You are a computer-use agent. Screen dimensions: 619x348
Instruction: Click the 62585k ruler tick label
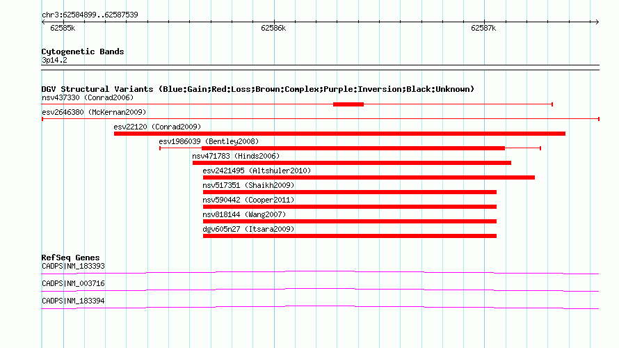[63, 28]
